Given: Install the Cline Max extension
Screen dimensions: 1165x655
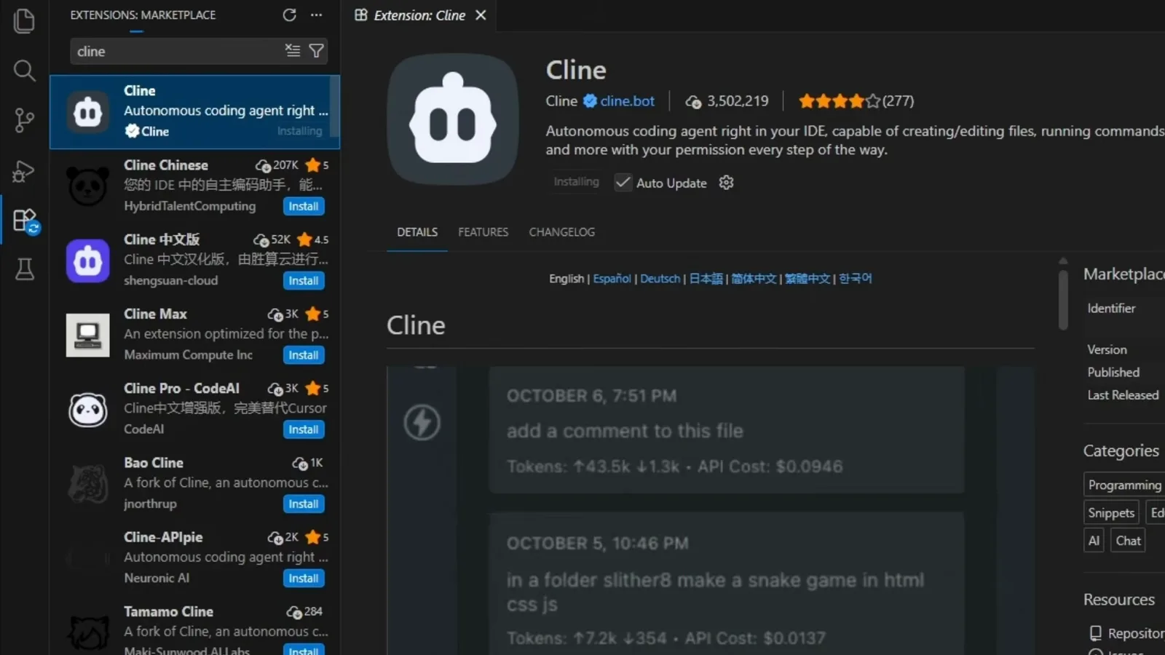Looking at the screenshot, I should (303, 354).
